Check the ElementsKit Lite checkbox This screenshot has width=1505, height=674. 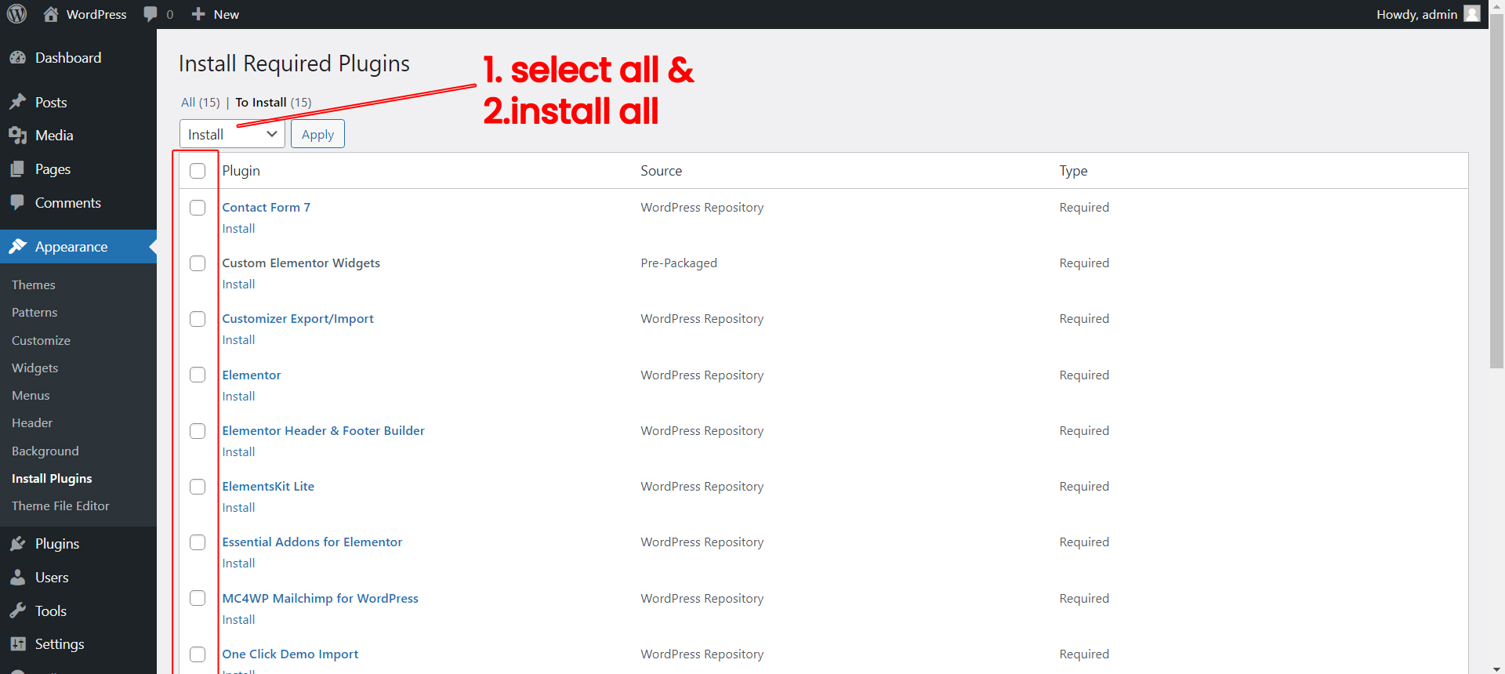coord(198,487)
